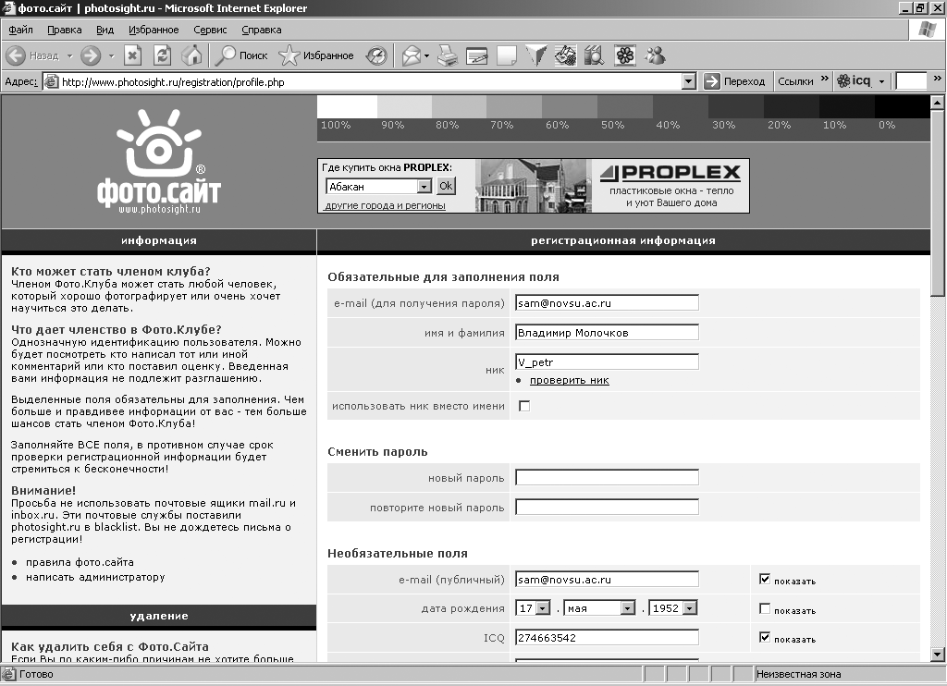947x686 pixels.
Task: Click the Ok button in PROPLEX banner
Action: click(446, 186)
